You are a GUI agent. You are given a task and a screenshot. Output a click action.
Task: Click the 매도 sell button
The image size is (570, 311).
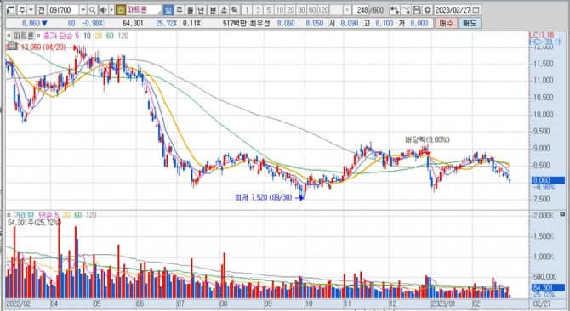[x=470, y=23]
